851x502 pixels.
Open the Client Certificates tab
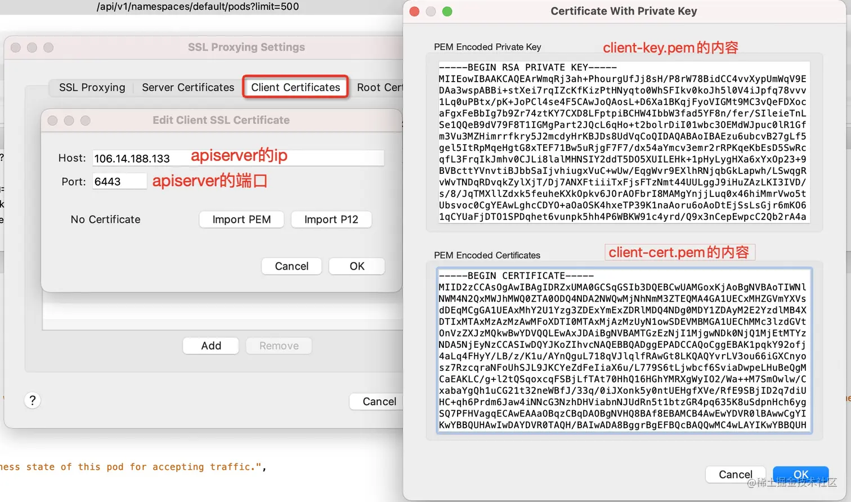tap(295, 87)
